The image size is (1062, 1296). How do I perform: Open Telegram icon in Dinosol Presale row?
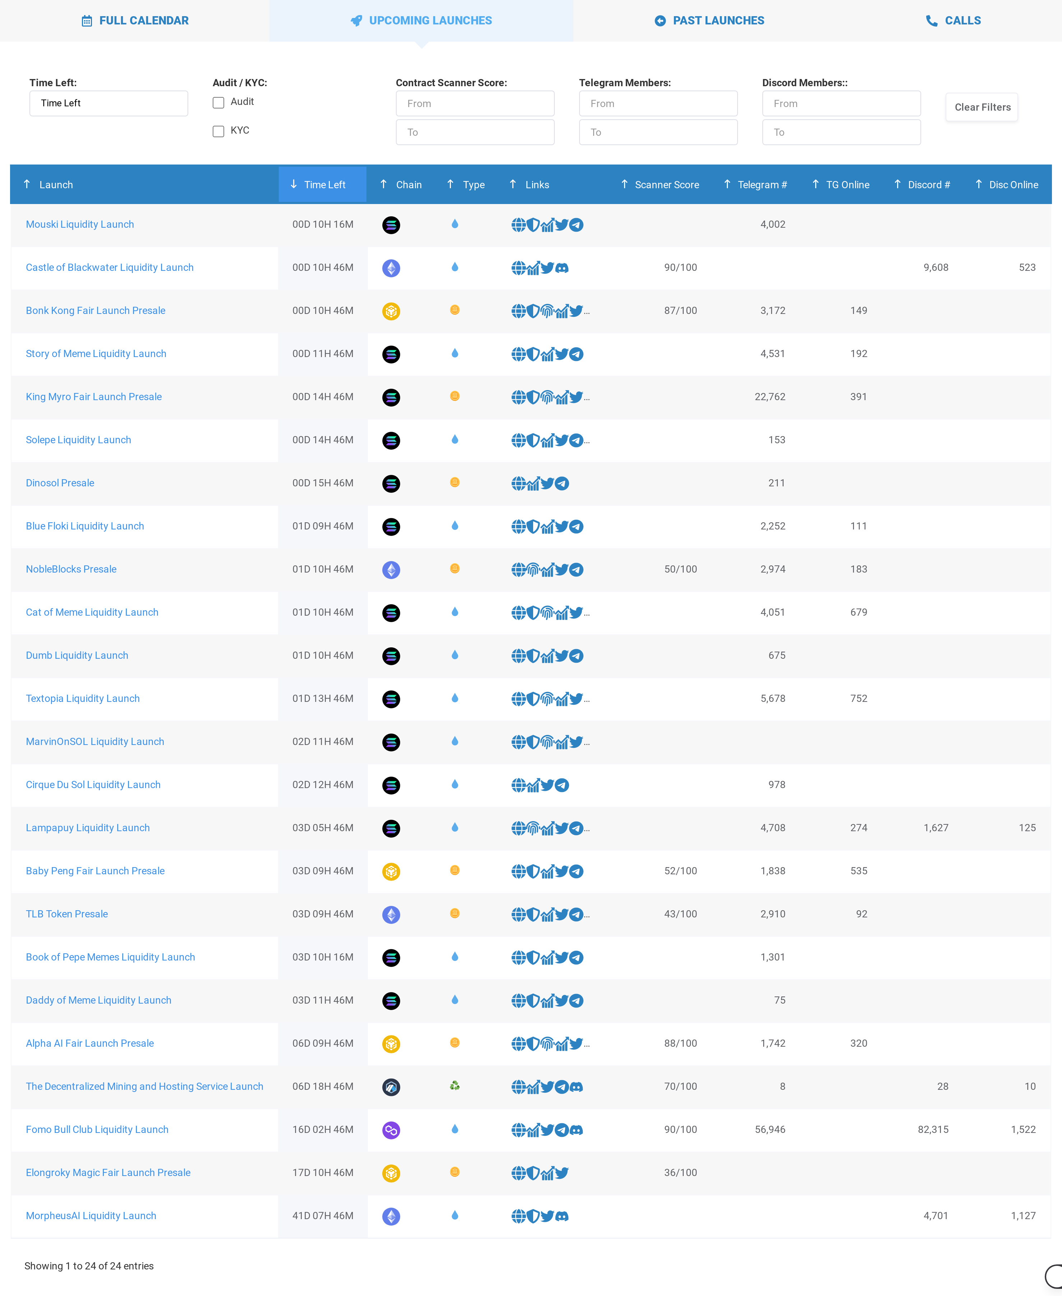(x=562, y=484)
